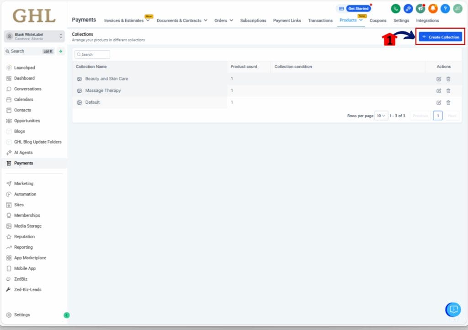Open the notifications bell icon
The image size is (468, 330).
tap(433, 8)
